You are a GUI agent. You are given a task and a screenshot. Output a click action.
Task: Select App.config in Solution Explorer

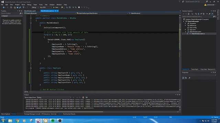(193, 28)
